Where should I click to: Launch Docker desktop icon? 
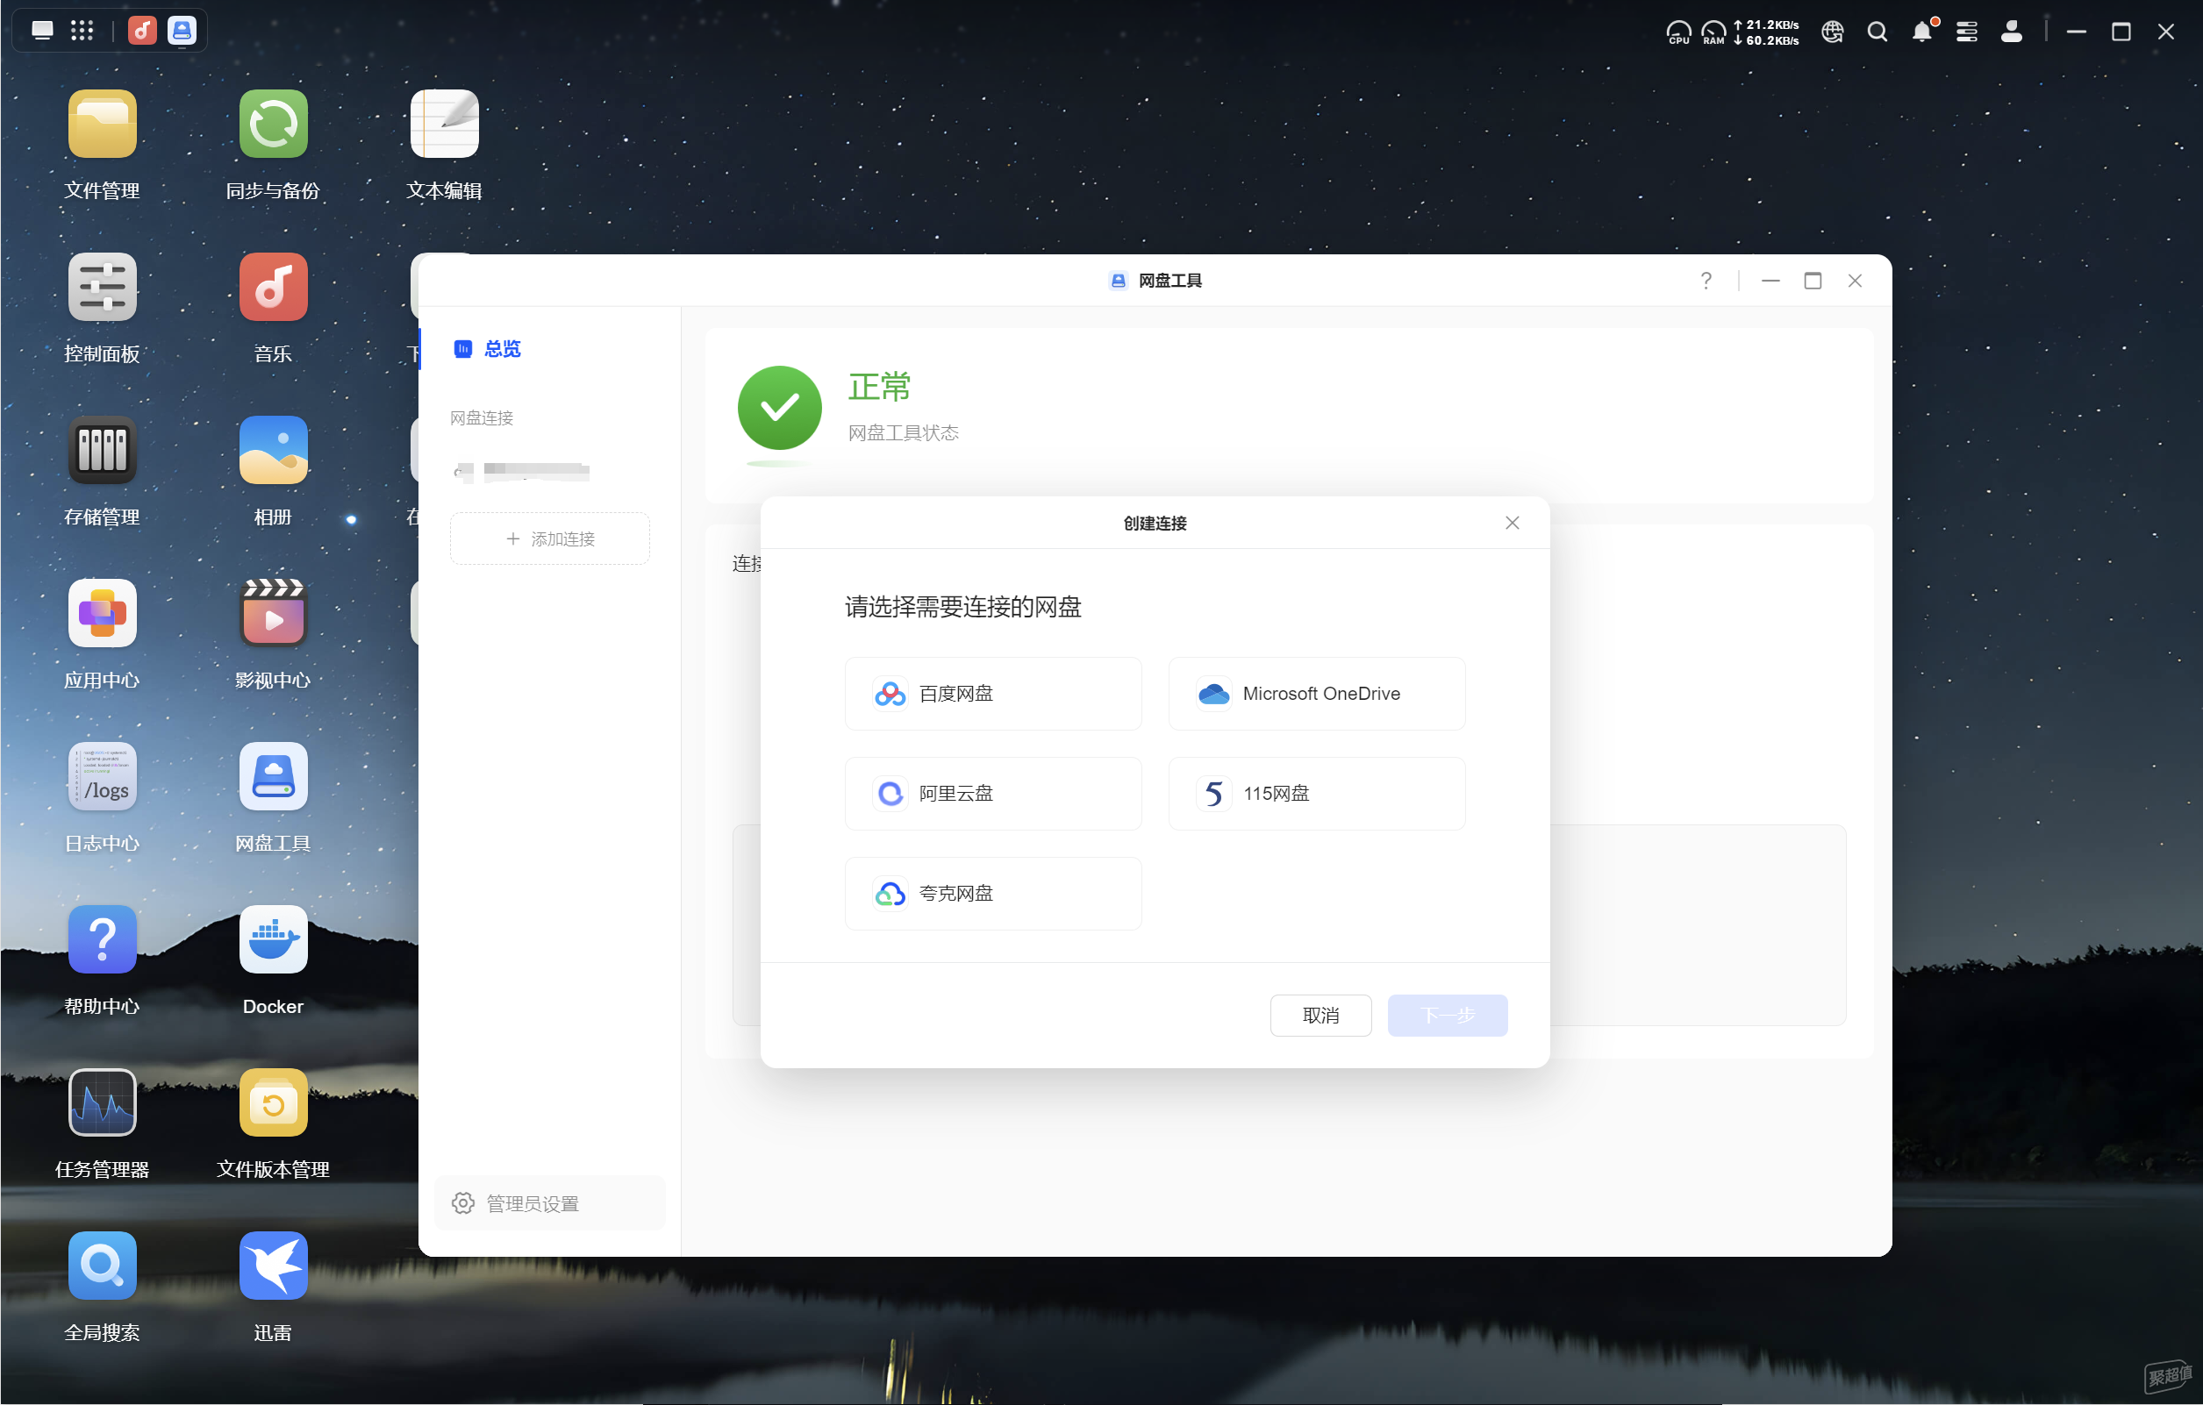tap(273, 939)
